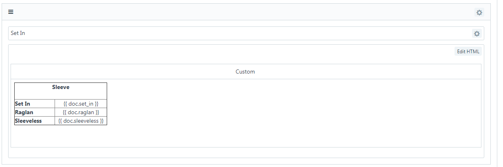The height and width of the screenshot is (167, 503).
Task: Select the Set In field row
Action: 246,33
